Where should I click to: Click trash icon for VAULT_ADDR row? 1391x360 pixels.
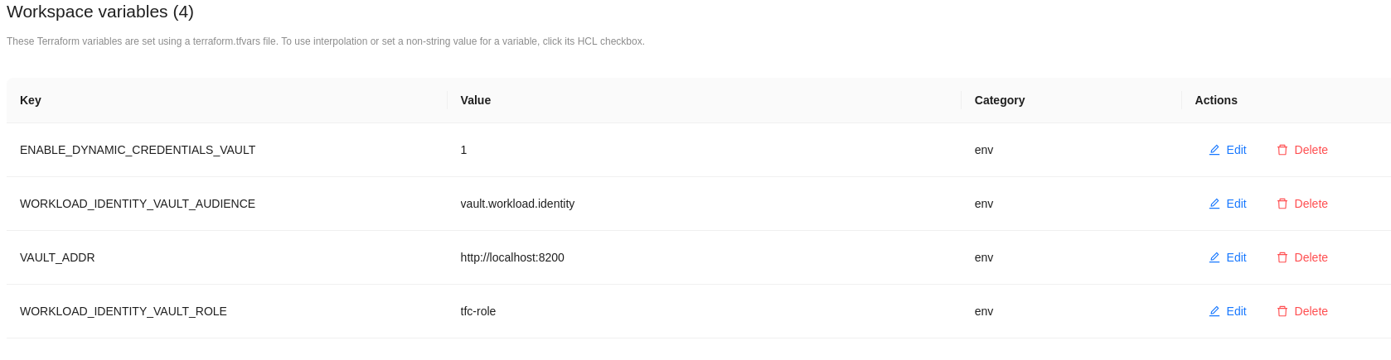pyautogui.click(x=1282, y=257)
